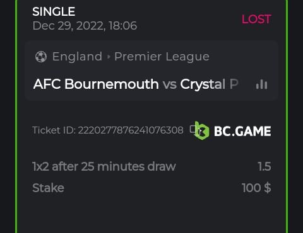Viewport: 303px width, 233px height.
Task: Open the Premier League competition link
Action: (x=162, y=57)
